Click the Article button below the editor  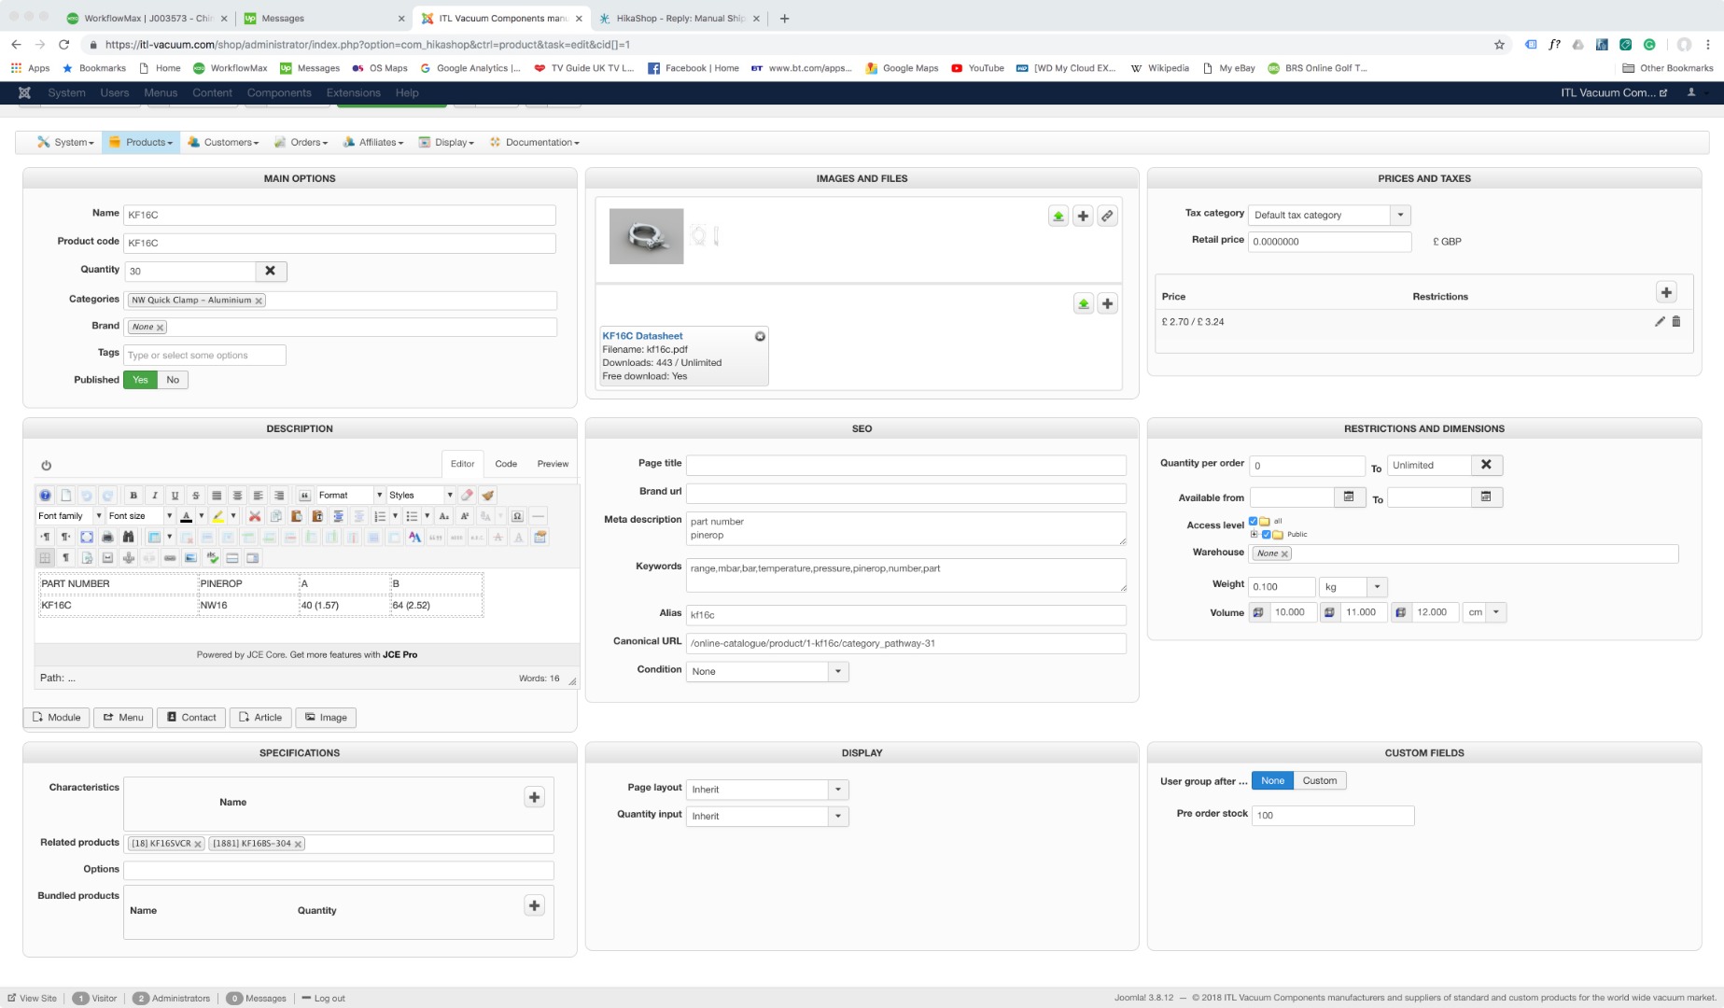pyautogui.click(x=260, y=718)
